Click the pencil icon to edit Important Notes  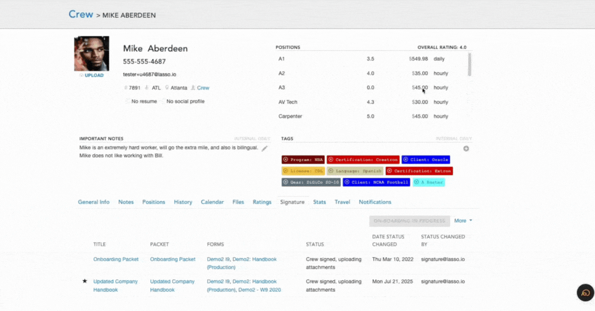265,148
